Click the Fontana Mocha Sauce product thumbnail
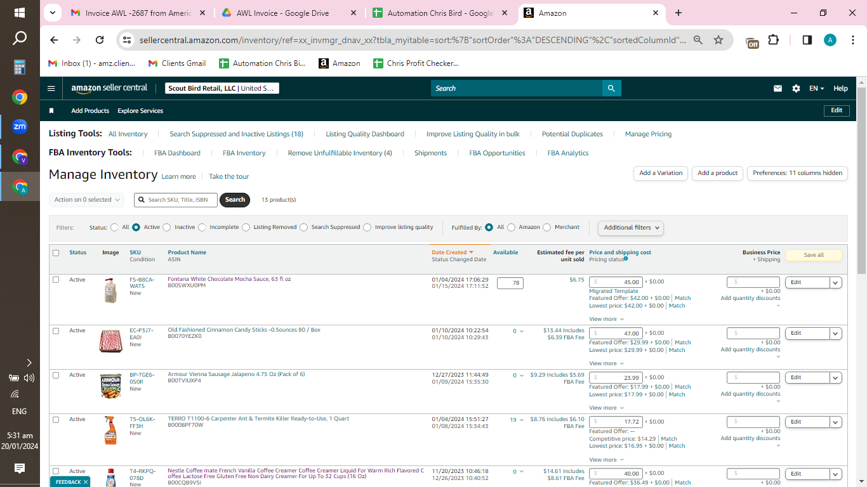Image resolution: width=867 pixels, height=487 pixels. pos(111,290)
